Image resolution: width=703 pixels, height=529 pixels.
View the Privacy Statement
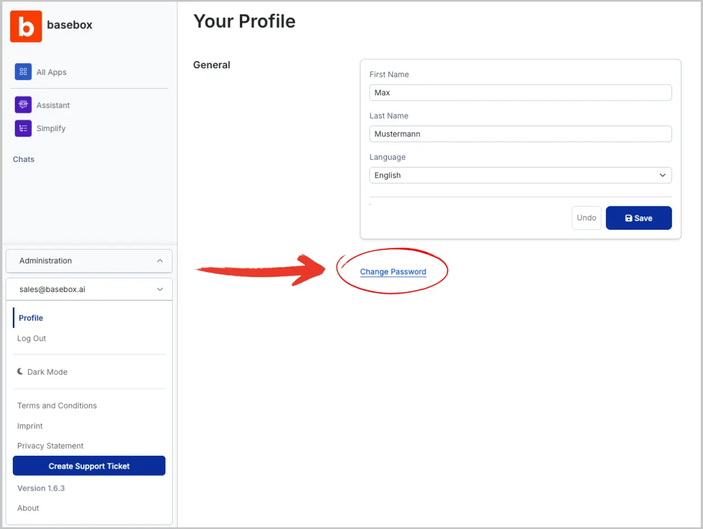(51, 446)
